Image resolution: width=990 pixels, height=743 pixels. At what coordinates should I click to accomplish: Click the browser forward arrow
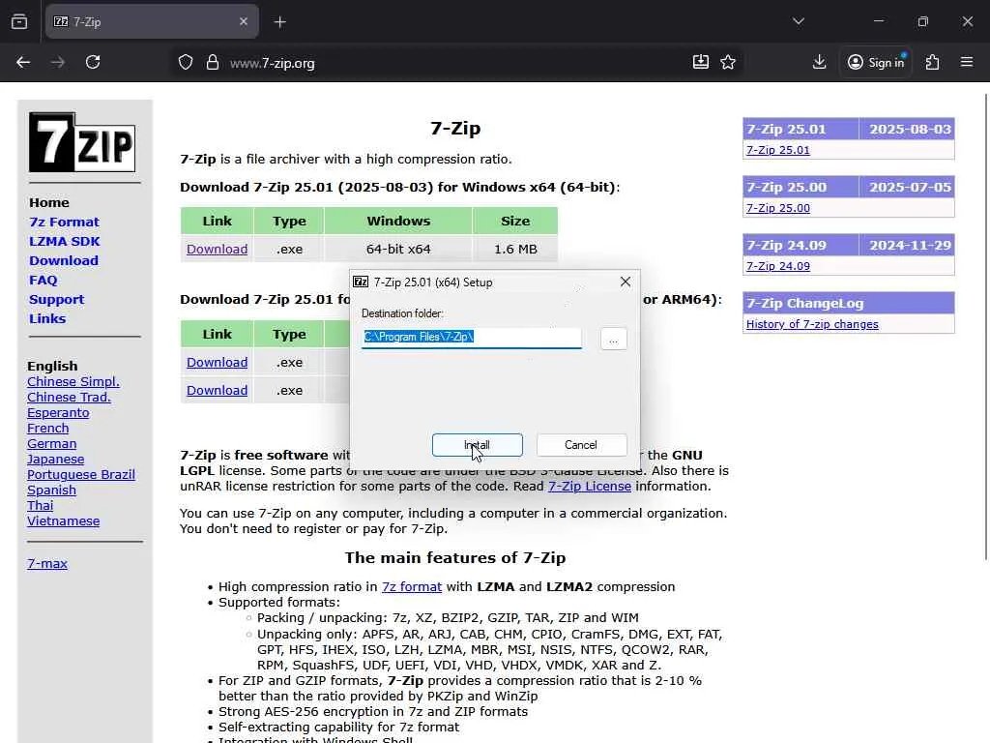(57, 62)
